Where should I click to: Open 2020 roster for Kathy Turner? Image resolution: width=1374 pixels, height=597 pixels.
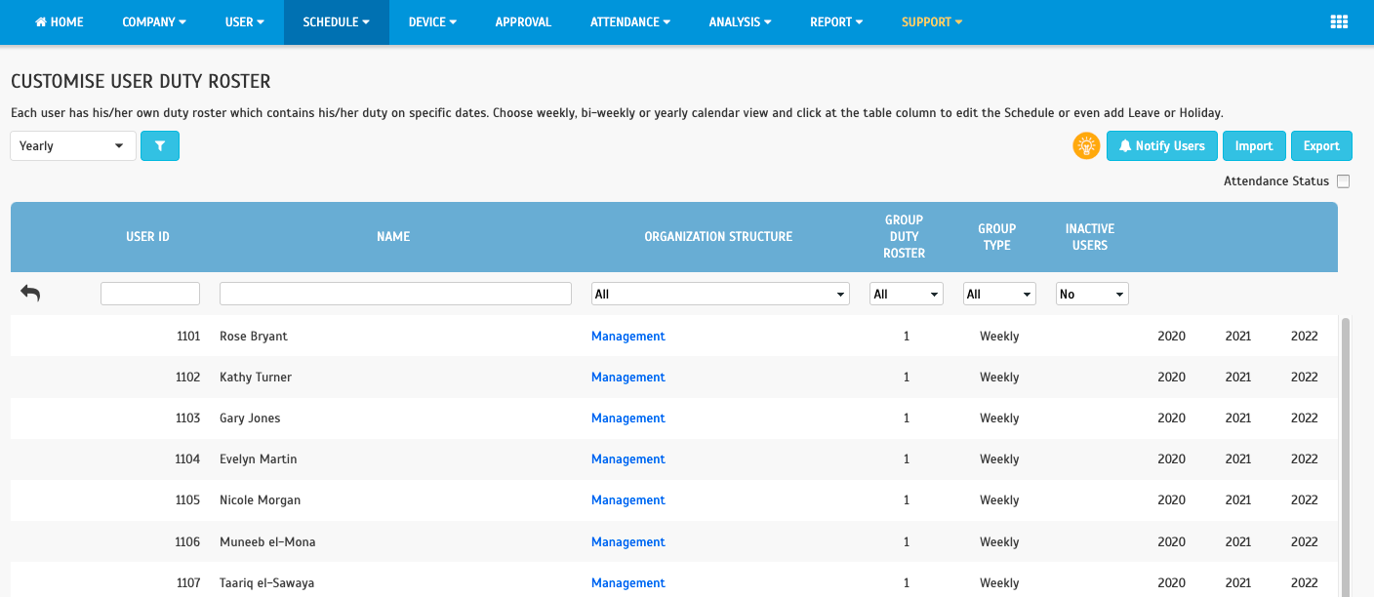pos(1171,377)
